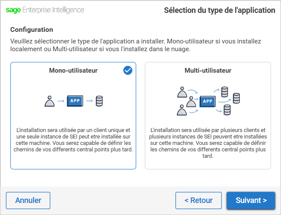Click bottom person icon in Multi-utilisateur diagram
This screenshot has width=281, height=215.
pos(182,110)
